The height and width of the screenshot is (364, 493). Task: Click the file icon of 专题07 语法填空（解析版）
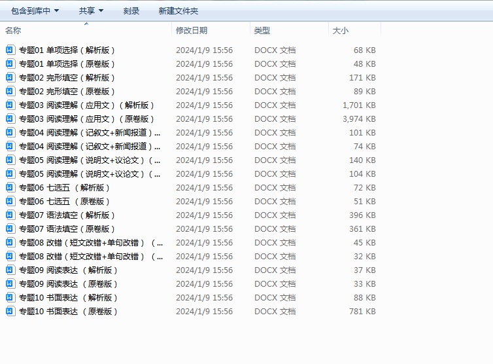coord(10,215)
